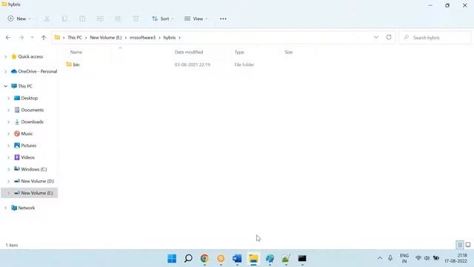The height and width of the screenshot is (267, 474).
Task: Open Pictures in navigation pane
Action: (x=25, y=145)
